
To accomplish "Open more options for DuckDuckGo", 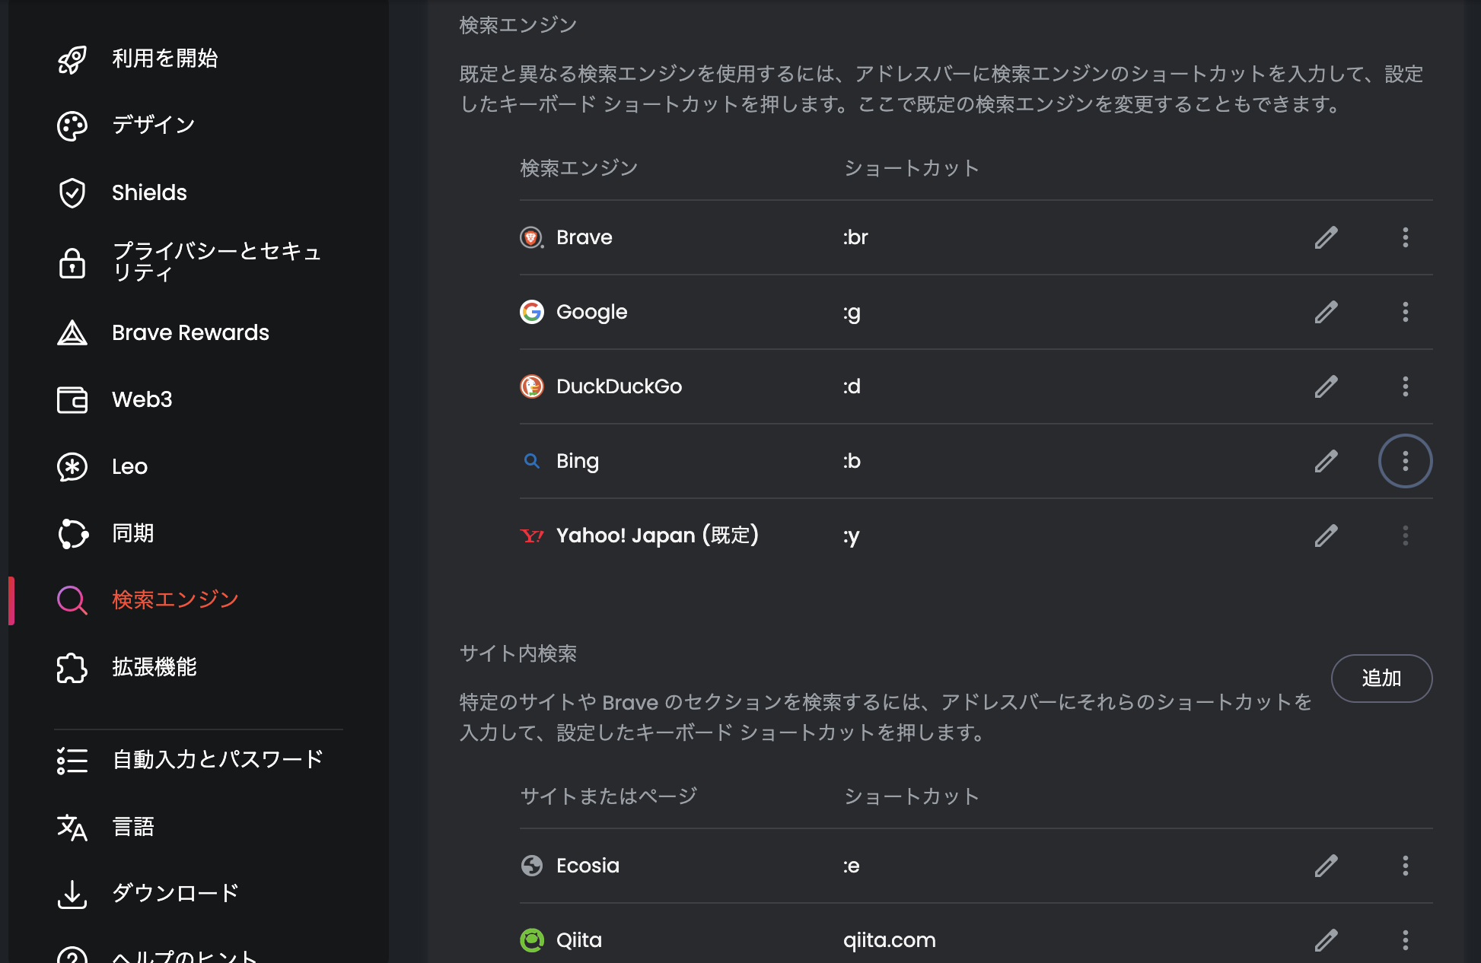I will coord(1406,386).
